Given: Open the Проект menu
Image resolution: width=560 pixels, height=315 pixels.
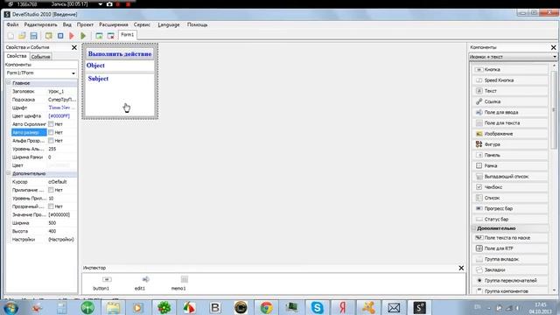Looking at the screenshot, I should (85, 24).
